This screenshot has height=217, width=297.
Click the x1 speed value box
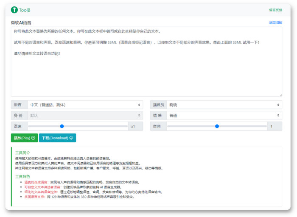point(136,126)
